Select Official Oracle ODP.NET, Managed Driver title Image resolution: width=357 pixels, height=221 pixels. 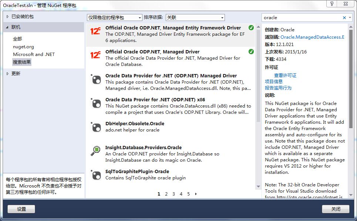pyautogui.click(x=152, y=52)
